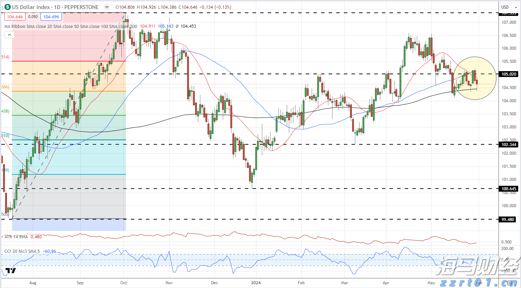Click the Oct label on the time axis
This screenshot has width=521, height=288.
click(124, 283)
